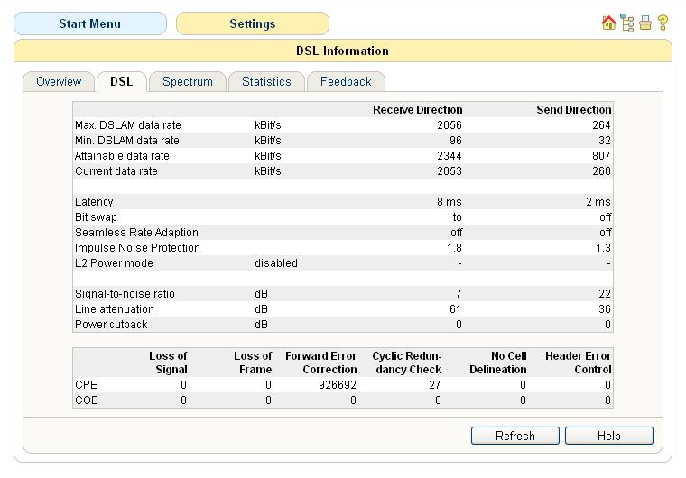Click line attenuation value 36

click(605, 308)
